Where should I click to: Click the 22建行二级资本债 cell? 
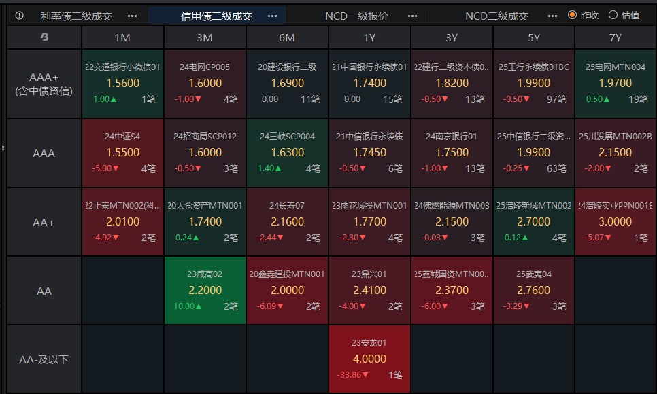(x=452, y=84)
